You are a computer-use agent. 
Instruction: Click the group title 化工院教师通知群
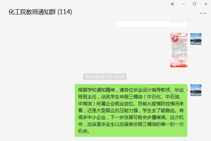pos(32,12)
